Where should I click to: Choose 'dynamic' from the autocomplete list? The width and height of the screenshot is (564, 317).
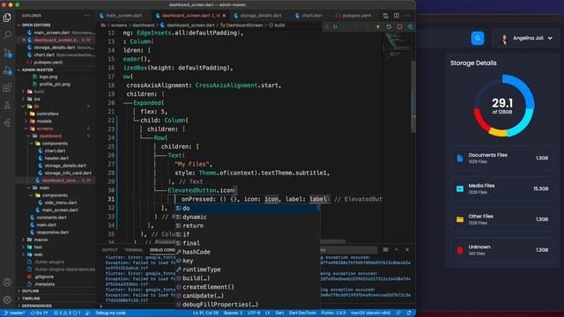tap(248, 217)
